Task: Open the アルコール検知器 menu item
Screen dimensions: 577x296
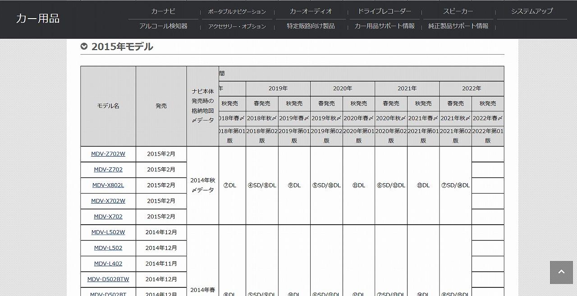Action: pos(163,26)
